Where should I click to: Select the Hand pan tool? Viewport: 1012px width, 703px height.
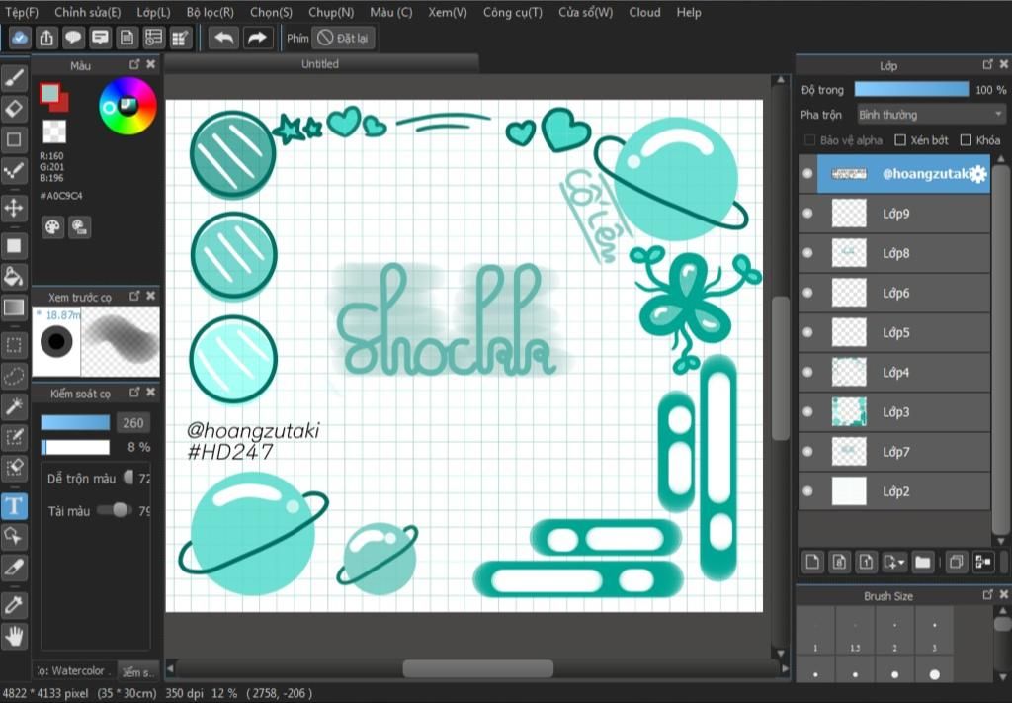pyautogui.click(x=14, y=637)
